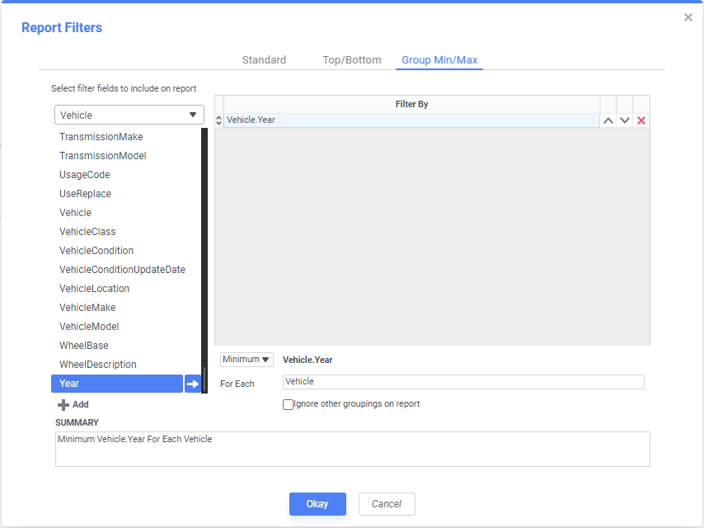Click the Summary text box

pos(352,449)
